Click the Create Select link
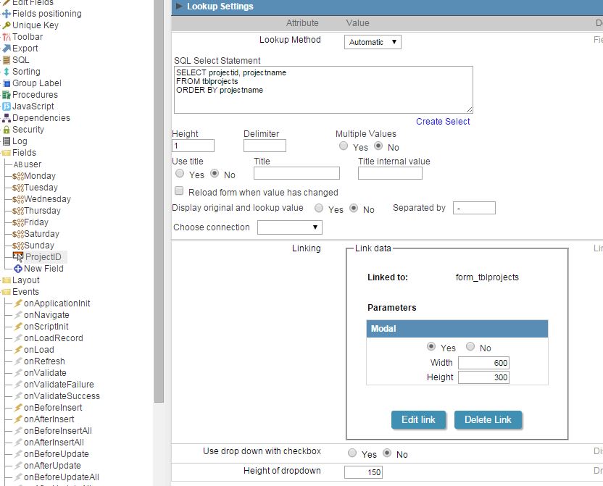Viewport: 603px width, 486px height. [x=443, y=122]
